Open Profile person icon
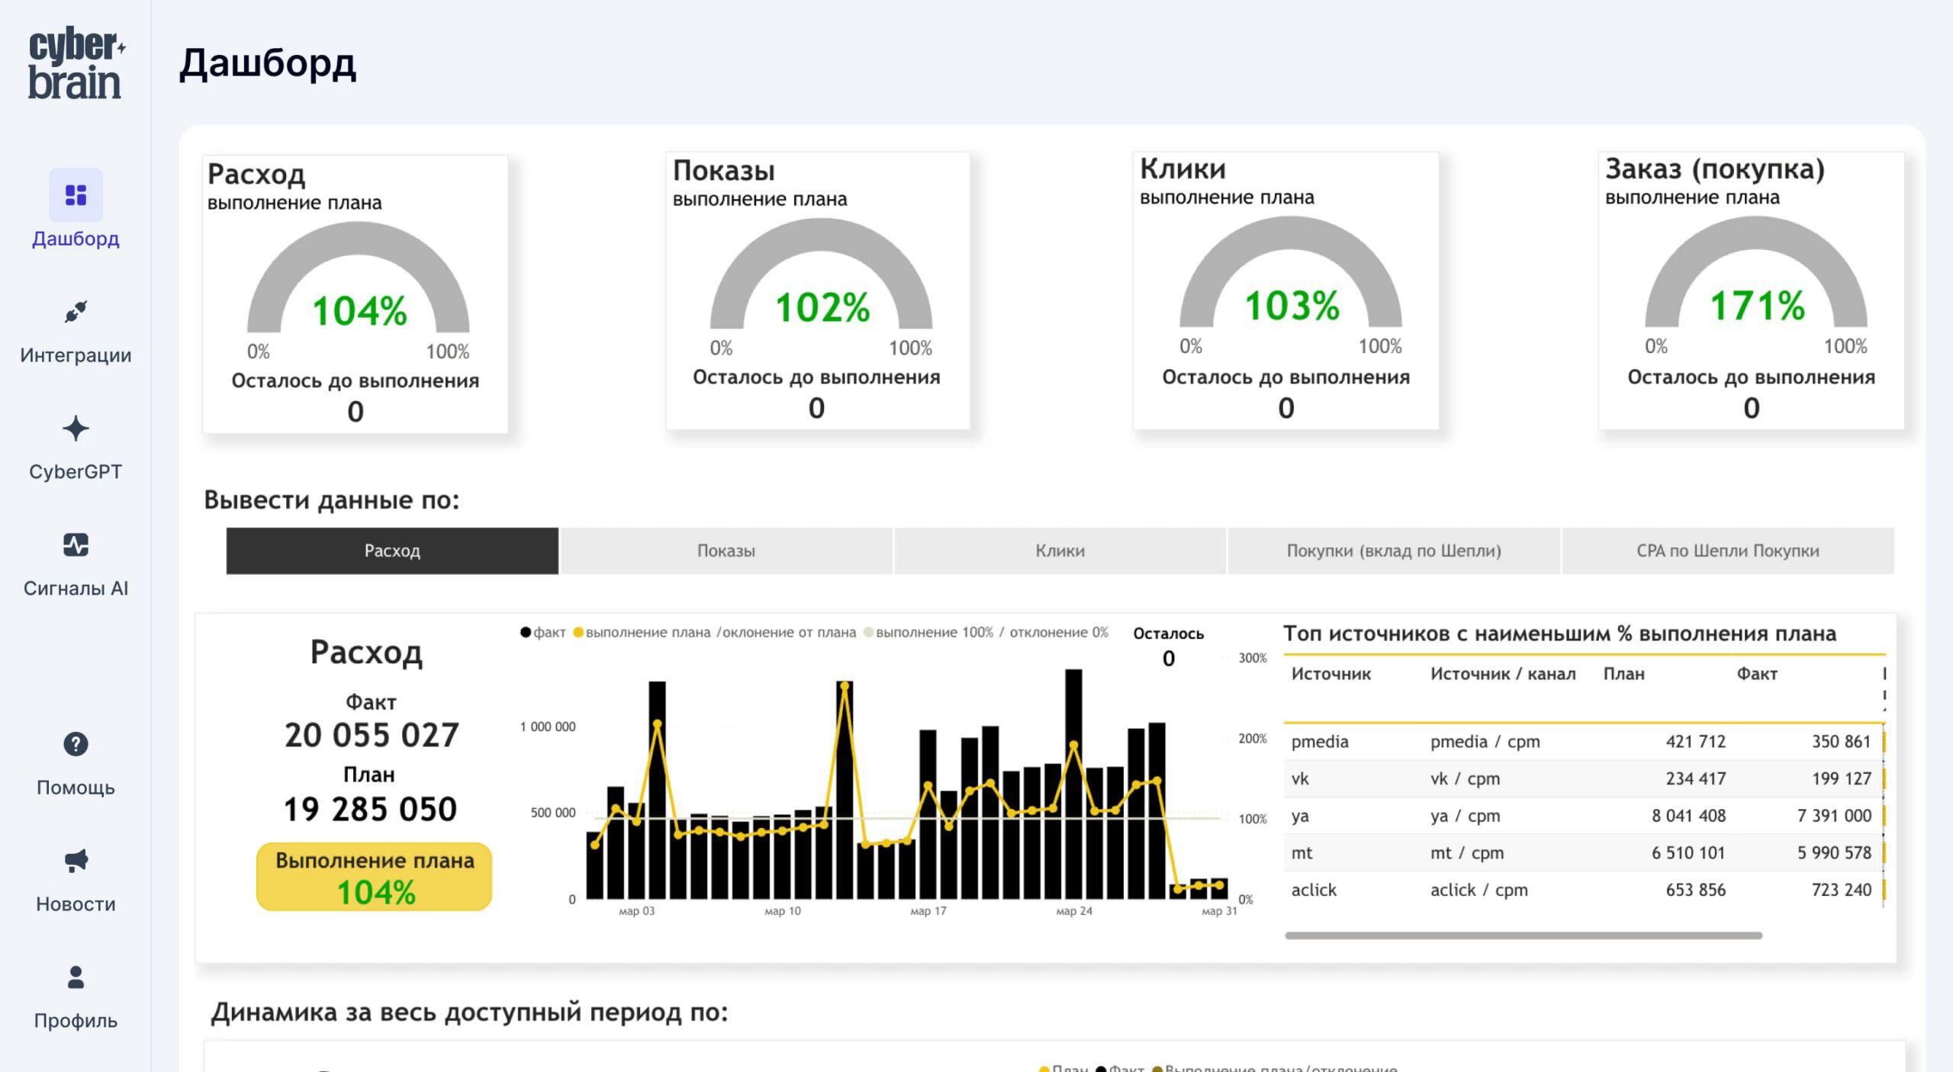This screenshot has width=1953, height=1072. pyautogui.click(x=76, y=977)
